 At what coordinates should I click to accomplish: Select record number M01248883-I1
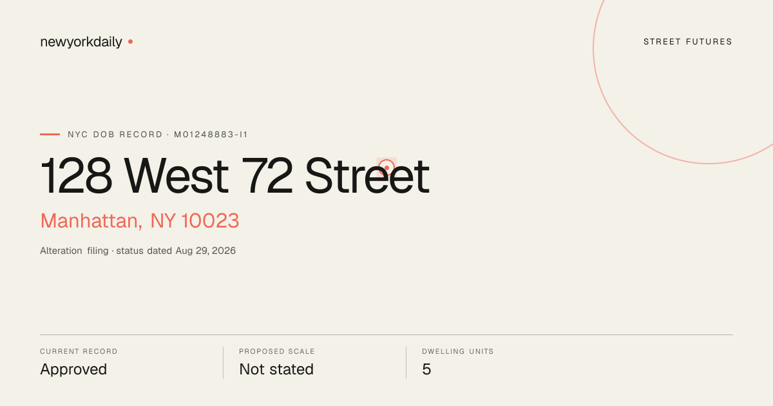click(211, 135)
